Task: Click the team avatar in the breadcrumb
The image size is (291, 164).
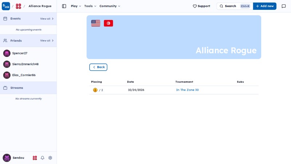Action: tap(19, 6)
